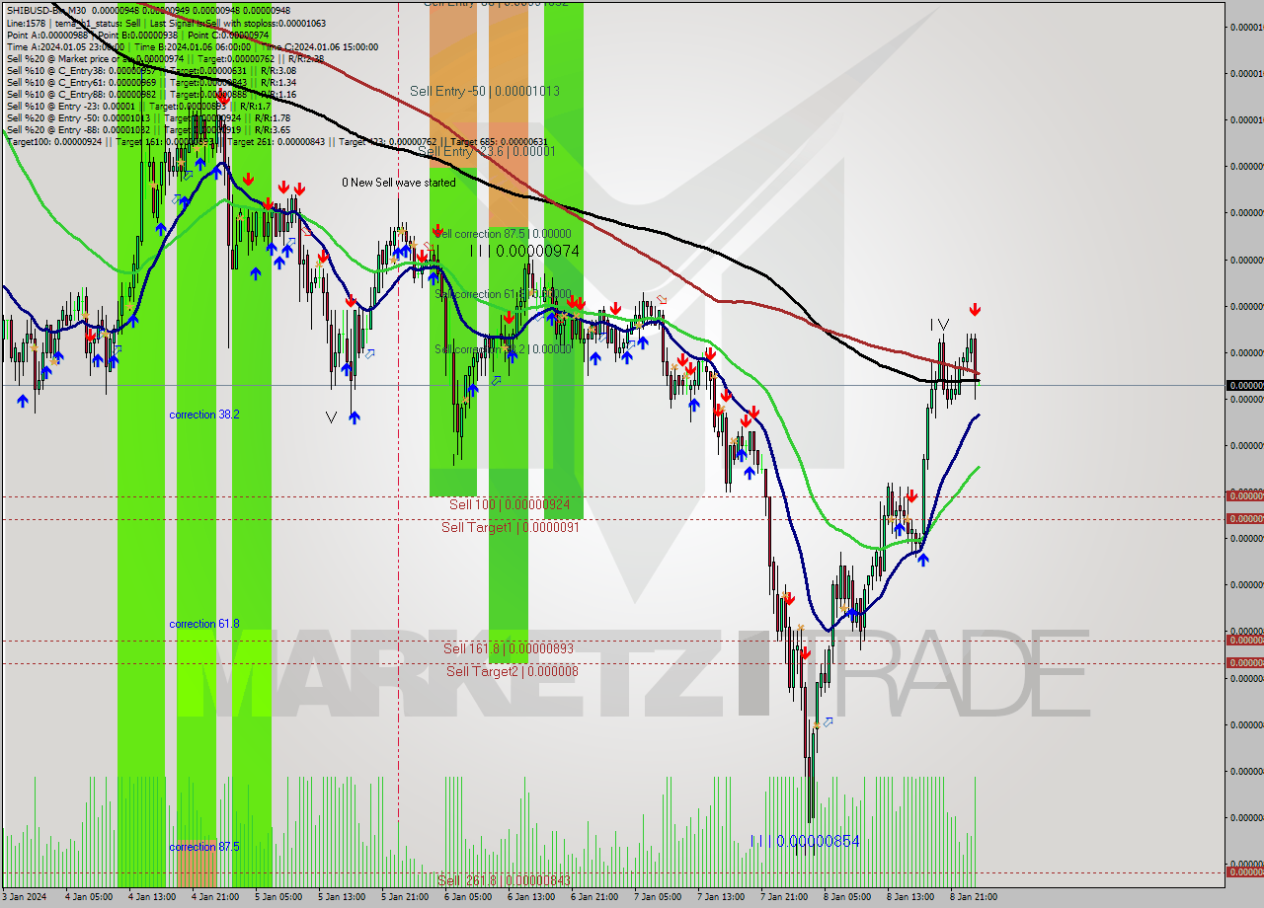Select the 'Sell Target1 | 0.0000091' label
Image resolution: width=1264 pixels, height=908 pixels.
click(x=511, y=527)
